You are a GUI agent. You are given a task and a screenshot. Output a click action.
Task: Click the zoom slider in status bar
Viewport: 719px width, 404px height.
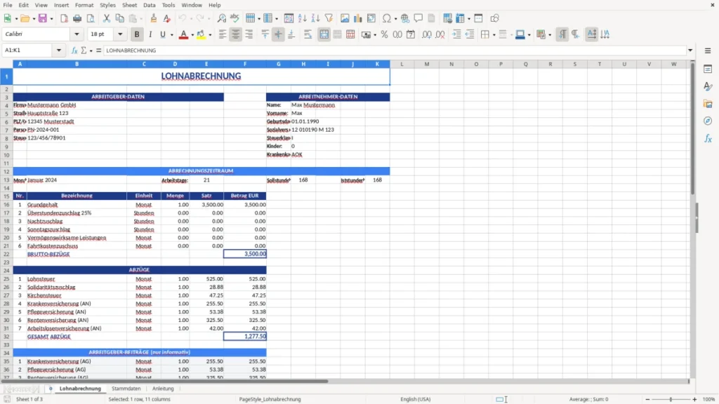[x=671, y=399]
